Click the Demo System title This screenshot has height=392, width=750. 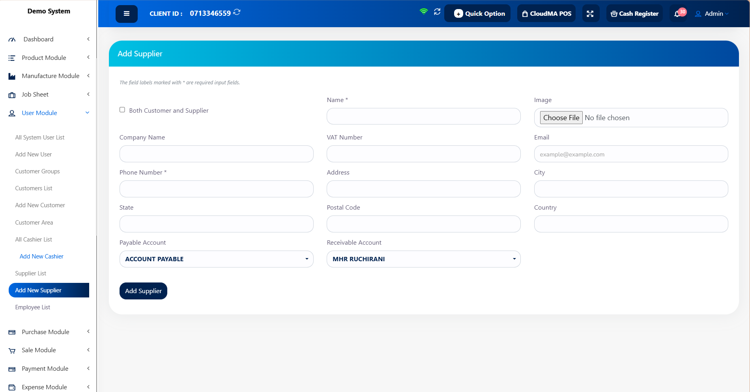click(49, 11)
